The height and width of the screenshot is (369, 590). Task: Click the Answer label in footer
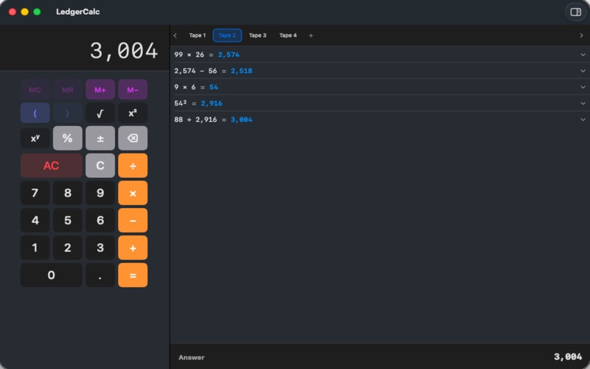192,357
